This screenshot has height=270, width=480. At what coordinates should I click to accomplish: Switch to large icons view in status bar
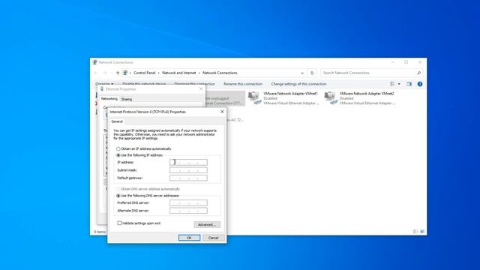point(422,232)
